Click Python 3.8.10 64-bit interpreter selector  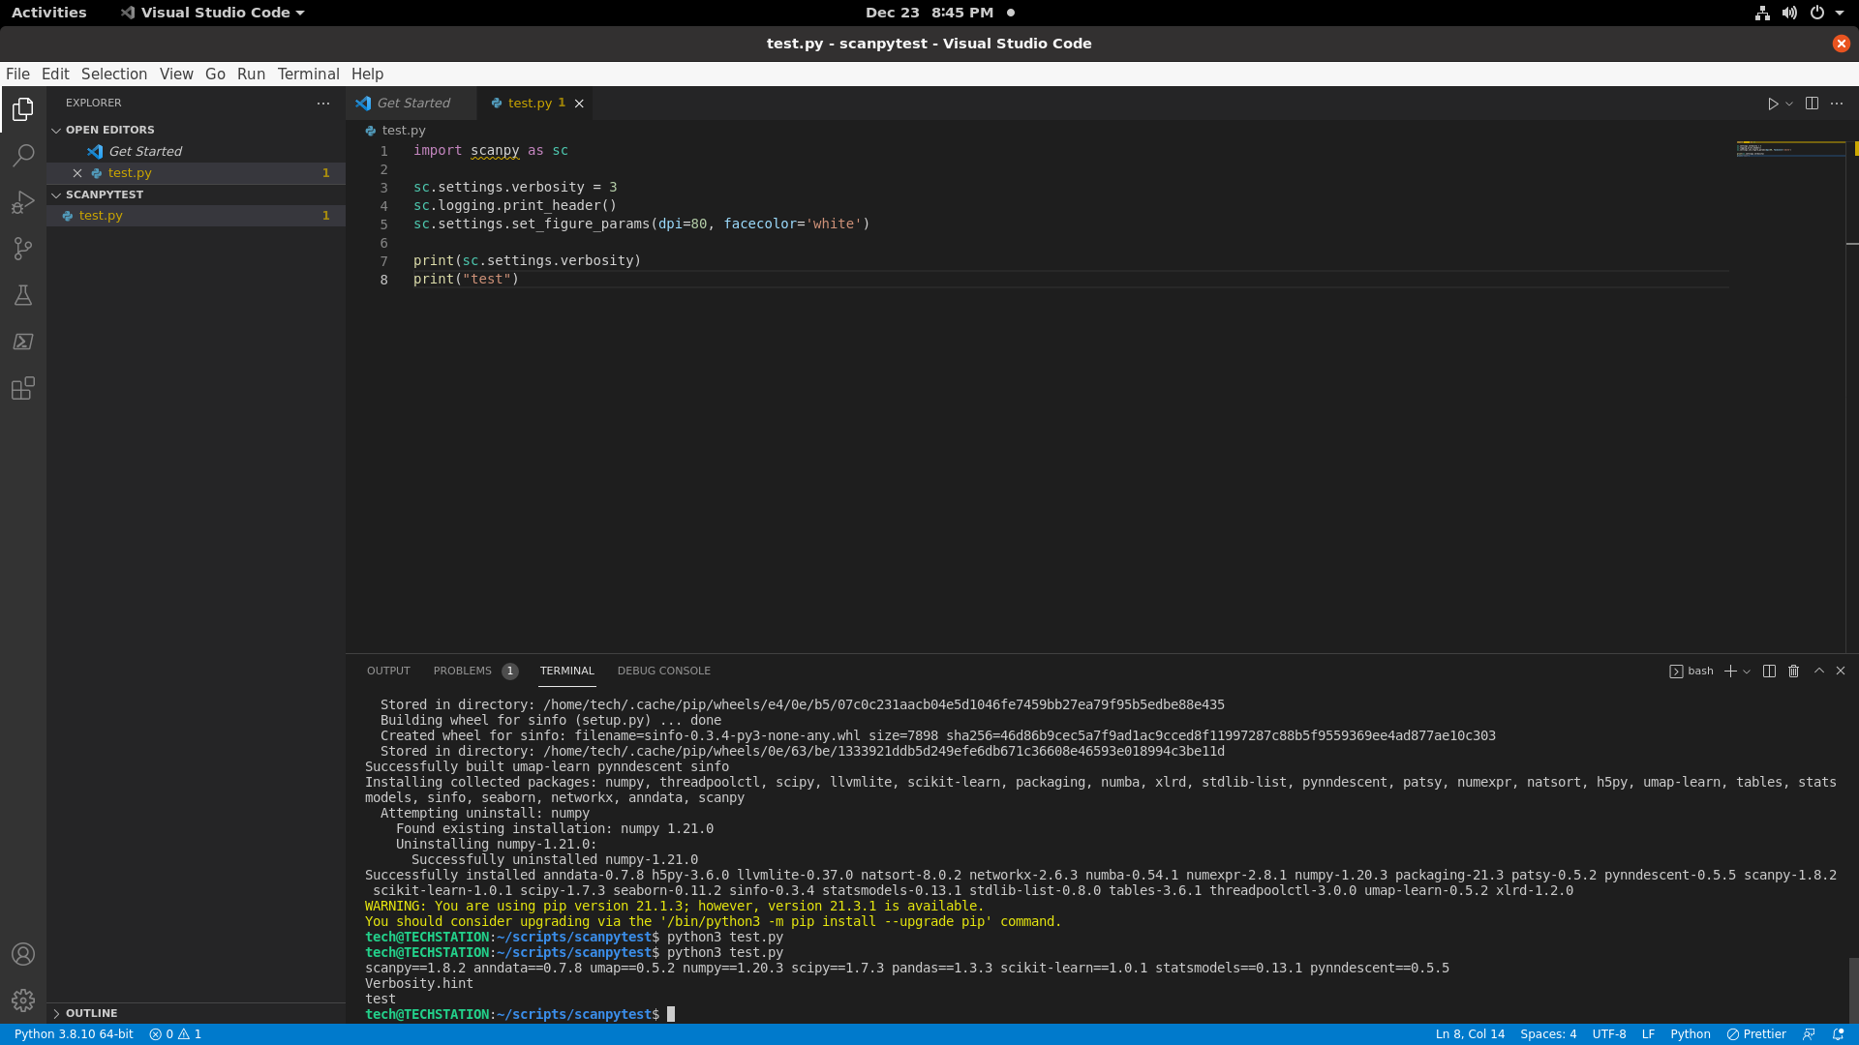coord(74,1034)
